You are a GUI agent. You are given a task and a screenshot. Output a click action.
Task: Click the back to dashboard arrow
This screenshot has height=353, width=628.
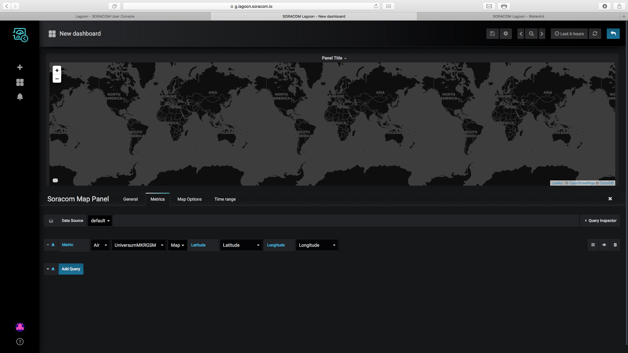click(x=613, y=34)
